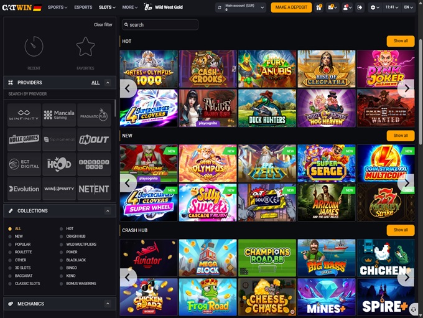Image resolution: width=423 pixels, height=318 pixels.
Task: Select the Crash Hub collection radio
Action: 61,236
